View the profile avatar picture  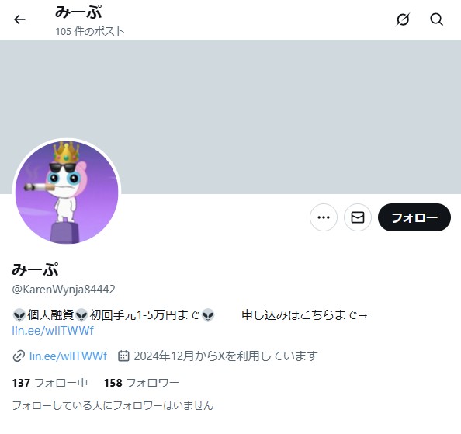(67, 193)
